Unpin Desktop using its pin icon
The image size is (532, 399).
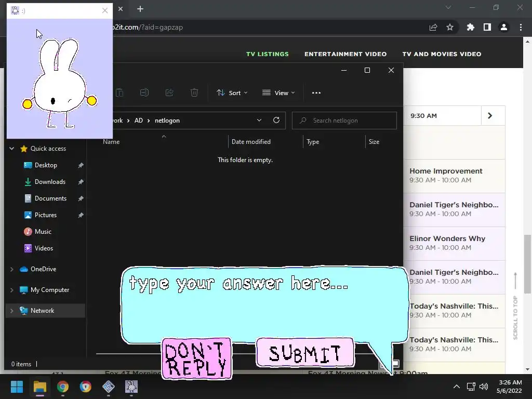coord(81,165)
